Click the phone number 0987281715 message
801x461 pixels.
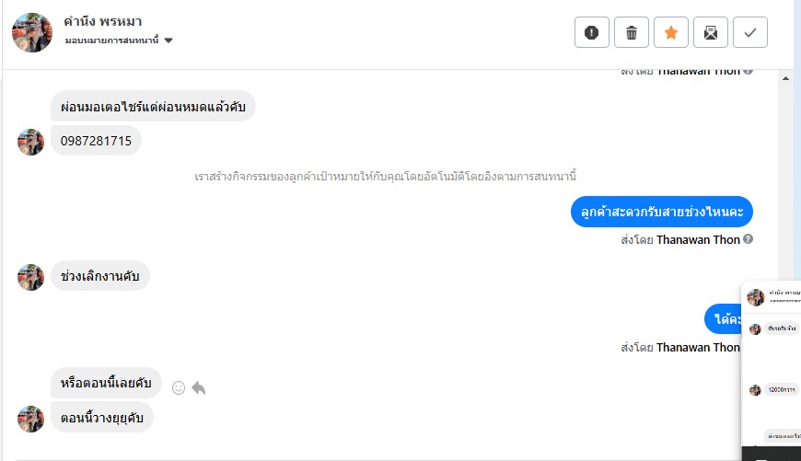pos(96,141)
